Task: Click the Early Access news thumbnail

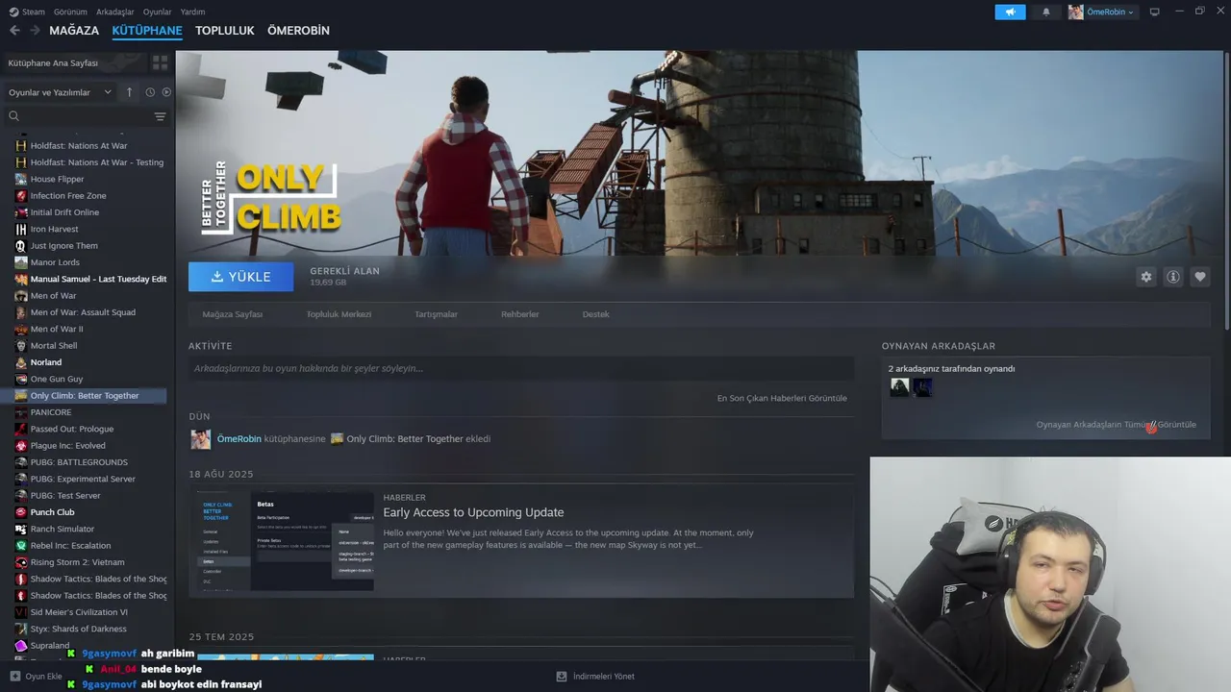Action: [x=286, y=542]
